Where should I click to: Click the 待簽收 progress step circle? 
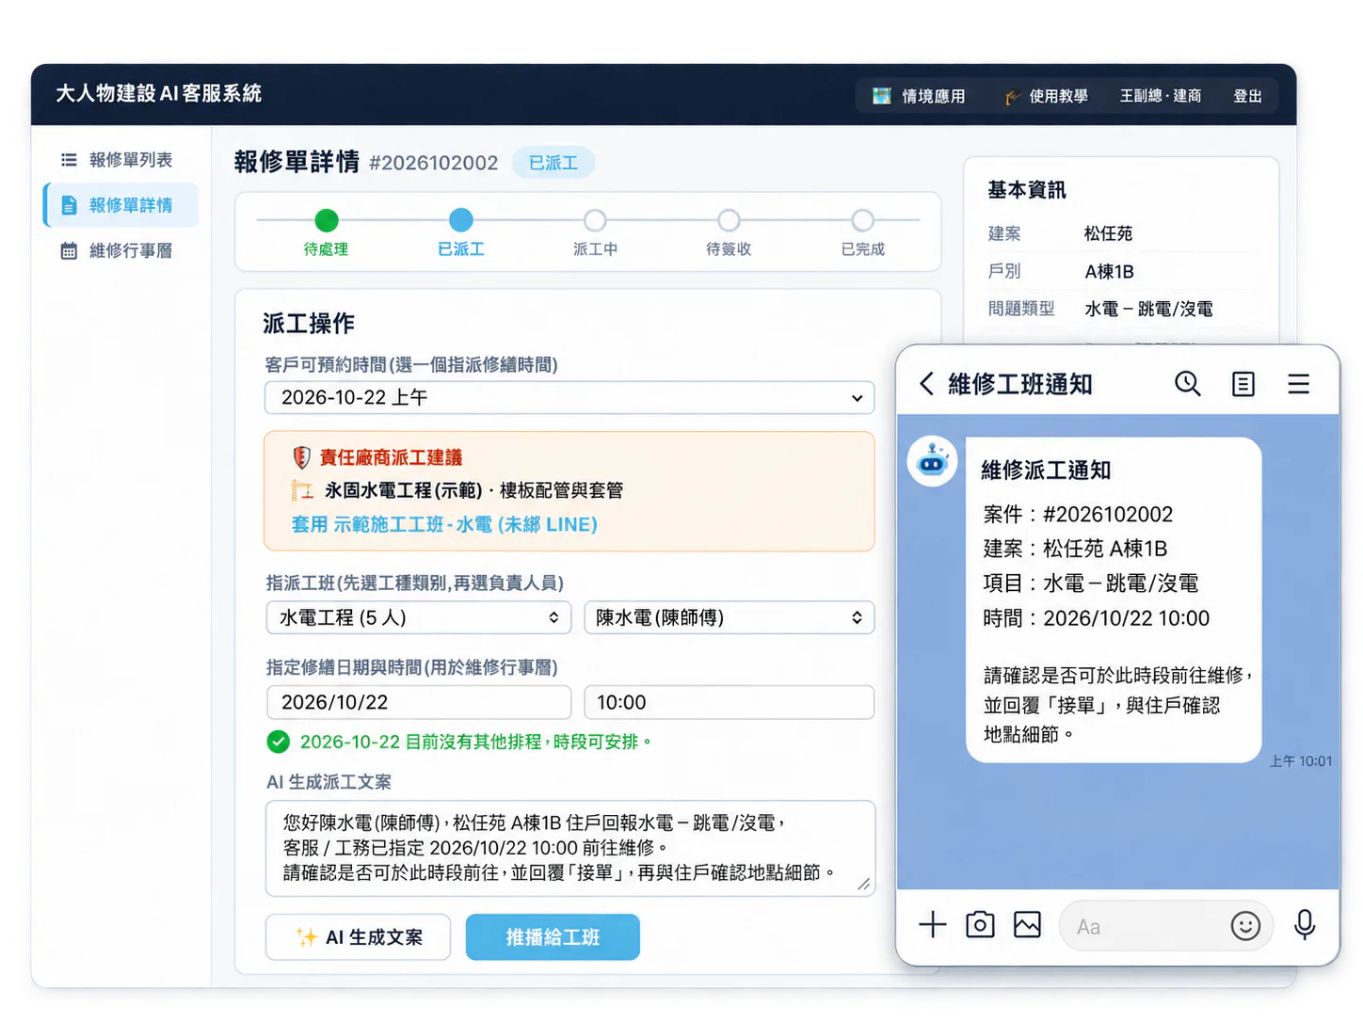coord(729,220)
